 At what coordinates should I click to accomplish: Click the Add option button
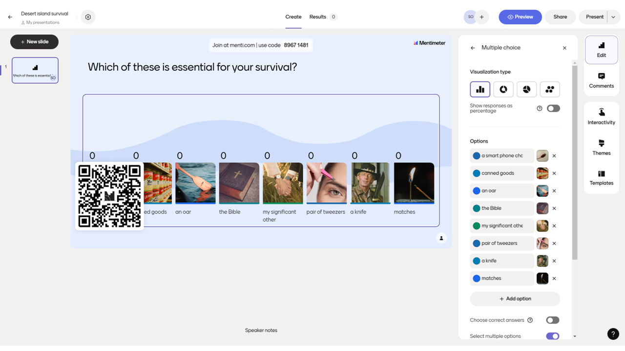click(x=515, y=299)
